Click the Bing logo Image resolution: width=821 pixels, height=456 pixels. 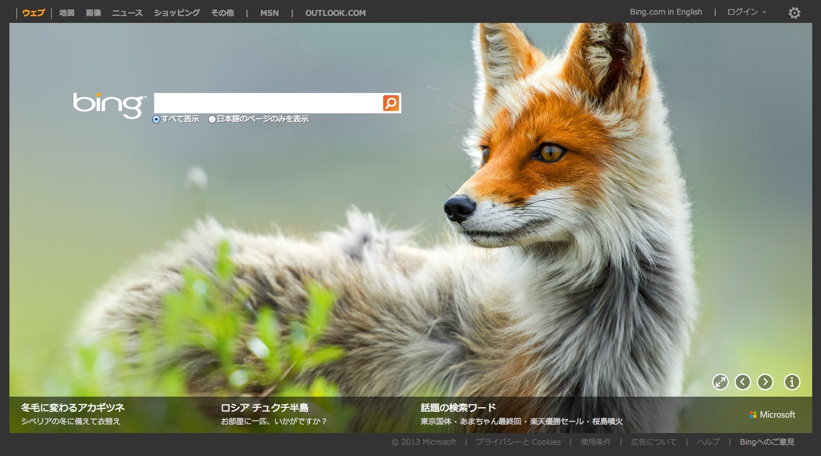point(108,105)
